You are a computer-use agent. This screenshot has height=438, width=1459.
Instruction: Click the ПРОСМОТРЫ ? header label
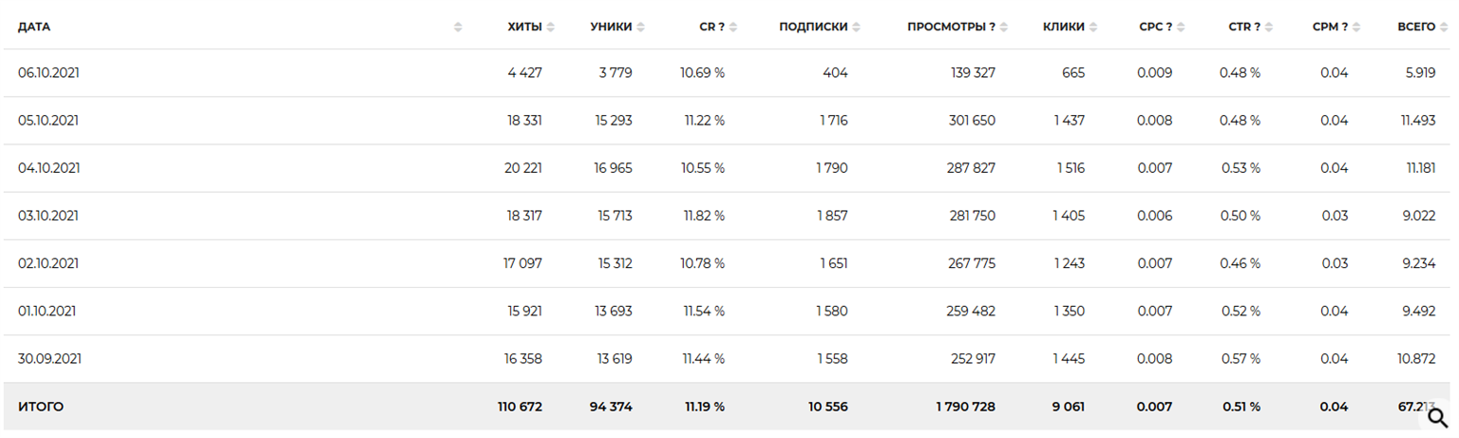click(951, 28)
